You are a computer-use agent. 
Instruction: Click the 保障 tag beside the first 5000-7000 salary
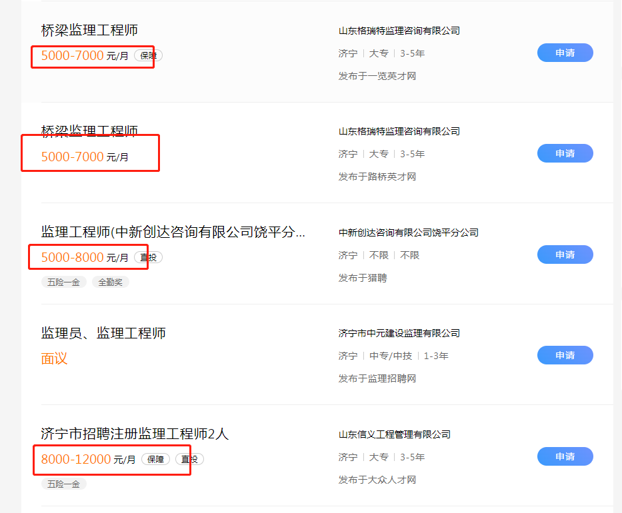(148, 56)
